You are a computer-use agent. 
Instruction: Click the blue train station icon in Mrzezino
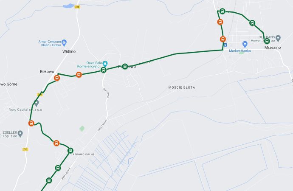click(x=225, y=45)
